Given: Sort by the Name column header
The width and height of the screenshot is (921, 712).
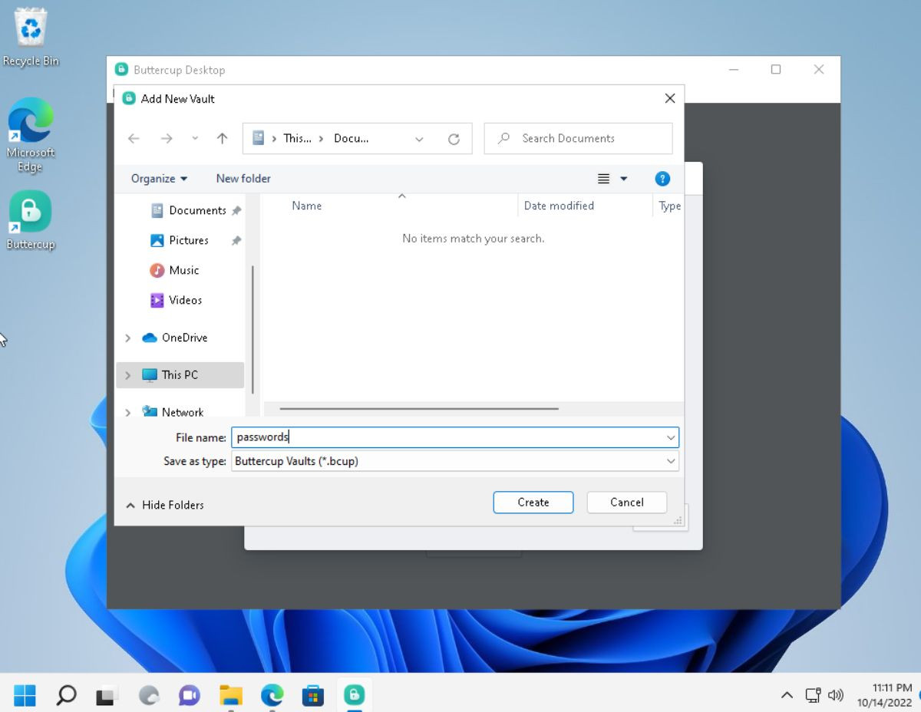Looking at the screenshot, I should click(306, 206).
